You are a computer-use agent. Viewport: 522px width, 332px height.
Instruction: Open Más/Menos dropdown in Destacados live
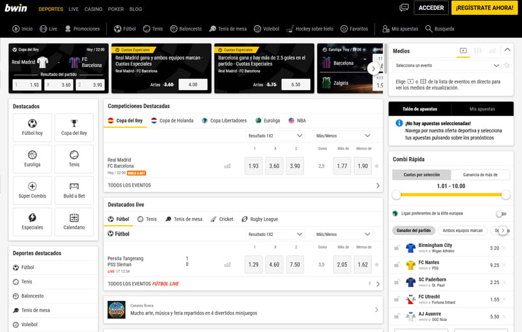pos(343,234)
